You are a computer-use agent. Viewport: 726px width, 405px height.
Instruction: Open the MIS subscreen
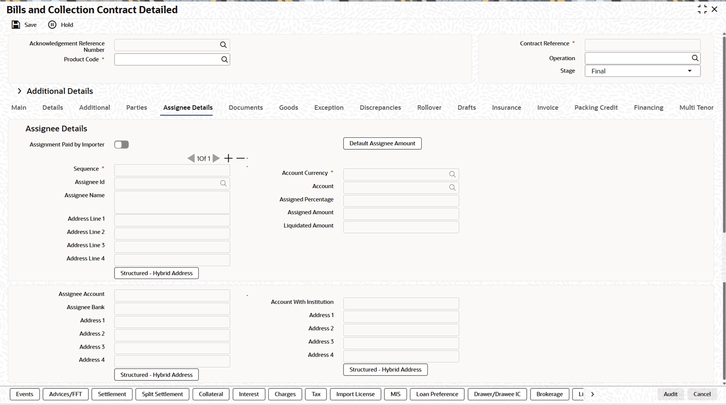(396, 394)
